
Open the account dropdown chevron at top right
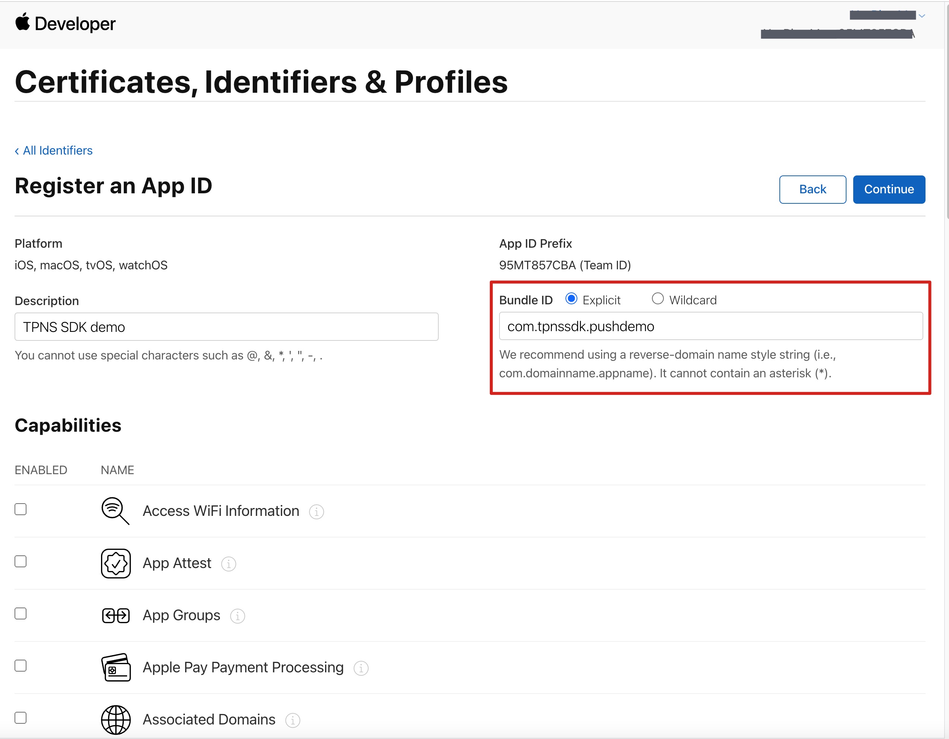tap(922, 16)
